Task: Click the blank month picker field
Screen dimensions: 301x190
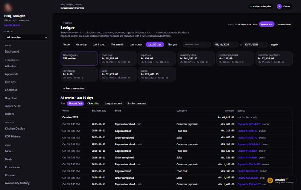Action: [x=196, y=44]
